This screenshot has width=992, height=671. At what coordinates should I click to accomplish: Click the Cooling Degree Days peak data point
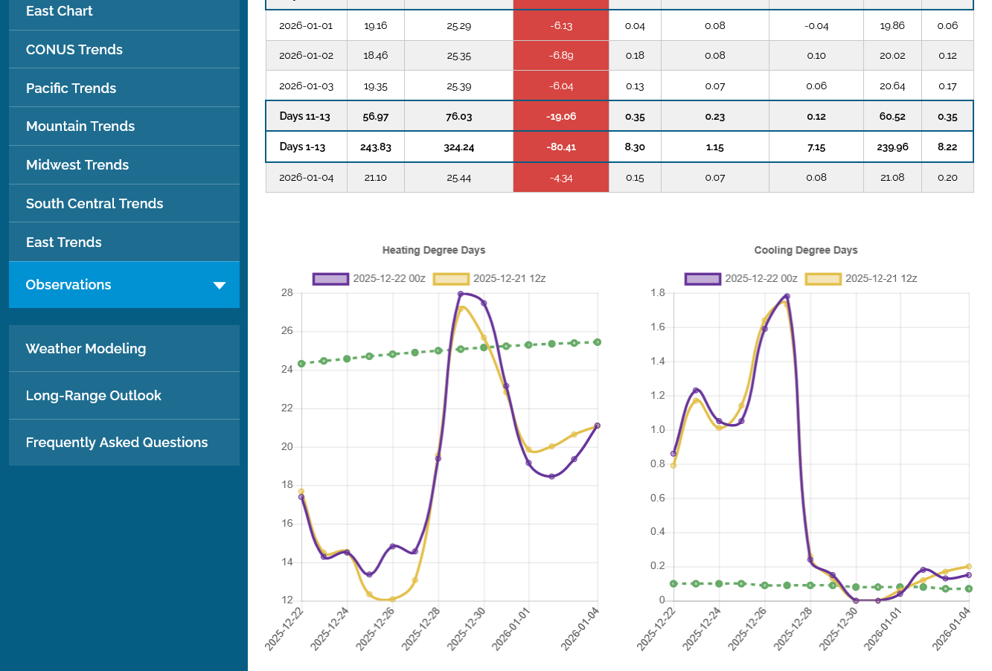(x=787, y=296)
